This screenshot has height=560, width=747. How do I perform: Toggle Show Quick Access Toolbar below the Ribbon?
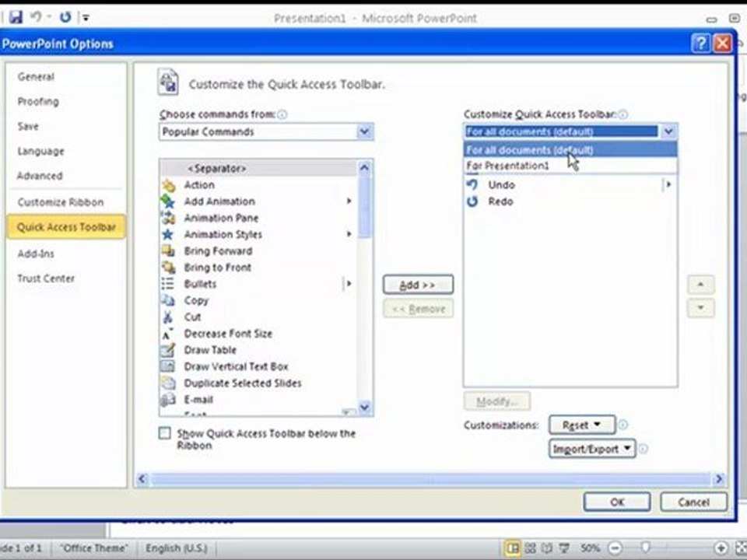click(164, 433)
